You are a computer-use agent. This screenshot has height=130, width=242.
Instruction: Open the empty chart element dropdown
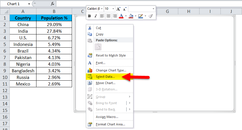point(153,9)
